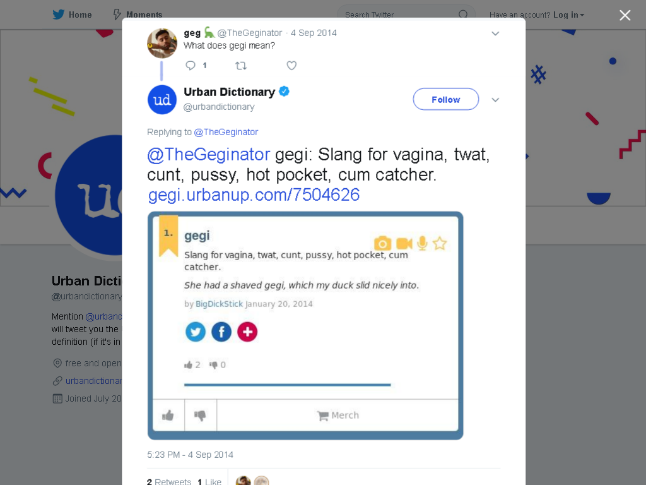646x485 pixels.
Task: Toggle thumbs up at card bottom bar
Action: click(x=168, y=416)
